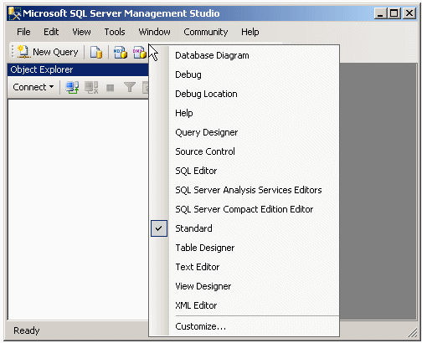Open the Window menu
The width and height of the screenshot is (422, 343).
154,32
